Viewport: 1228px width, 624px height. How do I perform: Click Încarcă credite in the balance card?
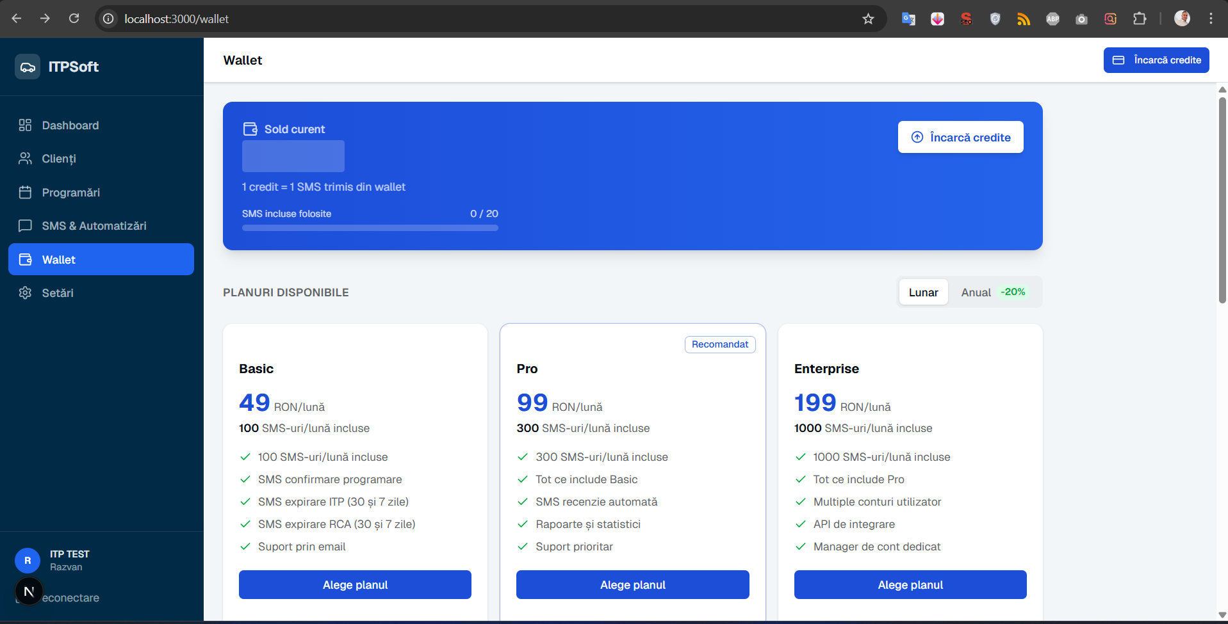point(960,137)
